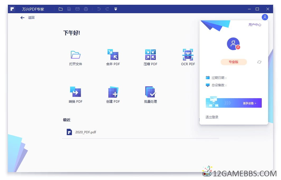Viewport: 281px width, 180px height.
Task: Open the Convert PDF tool
Action: tap(76, 92)
